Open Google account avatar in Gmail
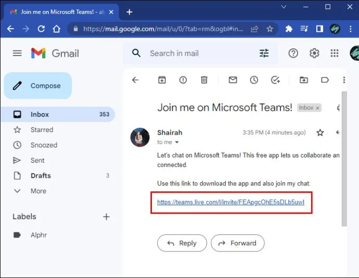 point(354,53)
